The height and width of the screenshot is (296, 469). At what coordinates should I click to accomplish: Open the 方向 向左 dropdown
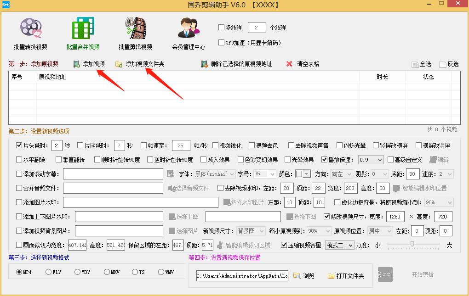pos(342,174)
